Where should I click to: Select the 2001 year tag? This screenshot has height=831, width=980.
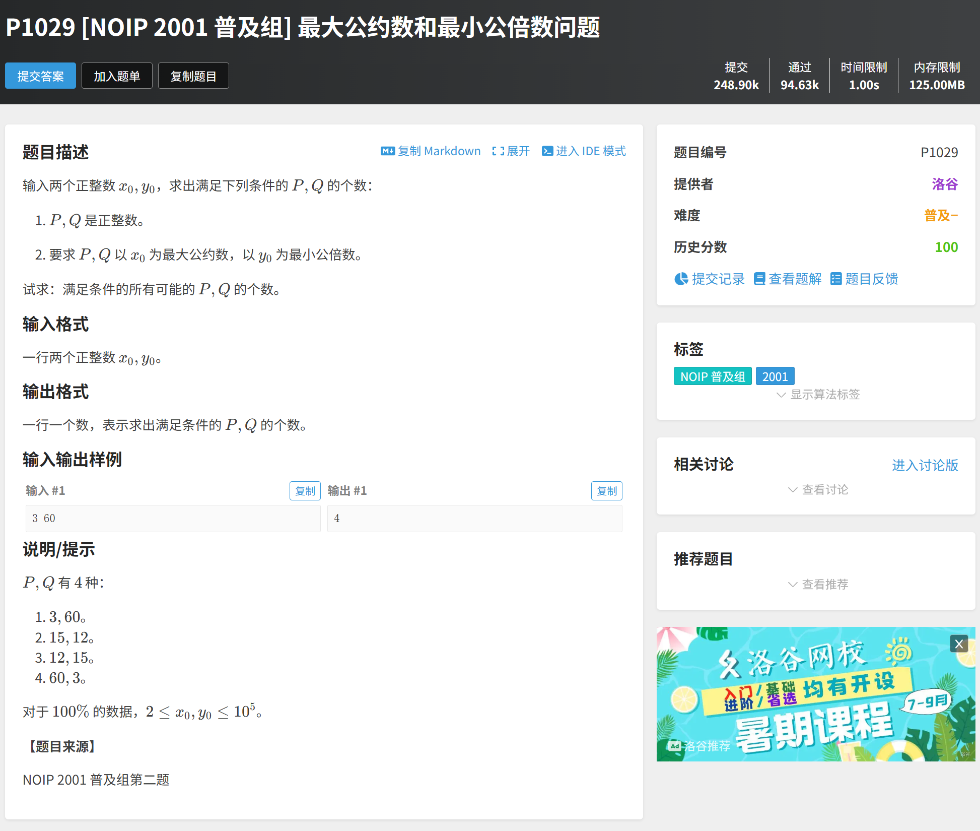coord(775,376)
